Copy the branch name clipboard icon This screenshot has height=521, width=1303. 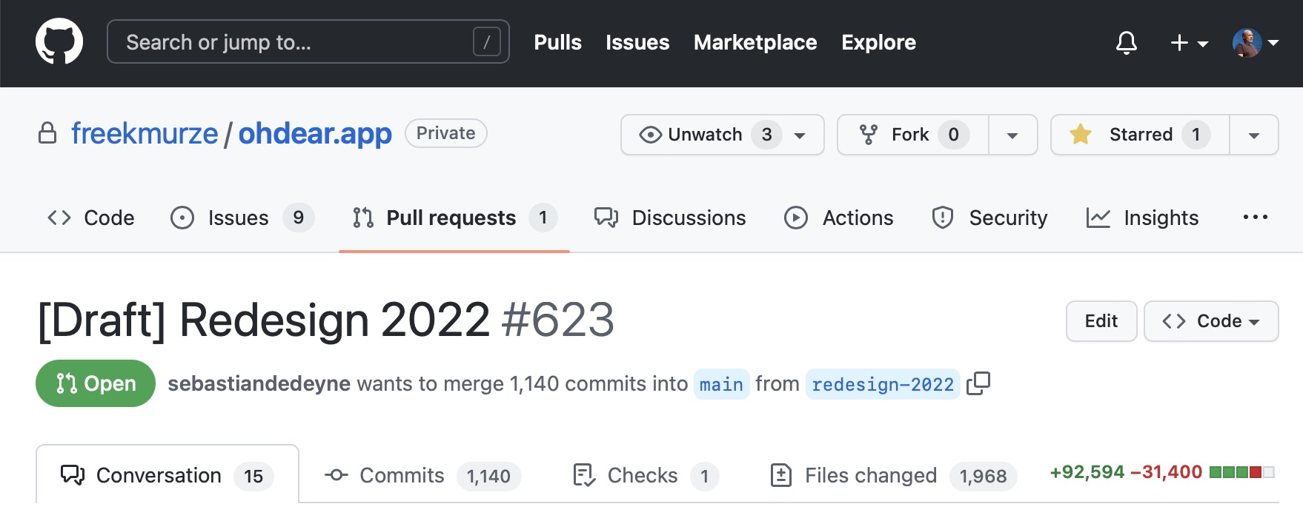pos(978,383)
